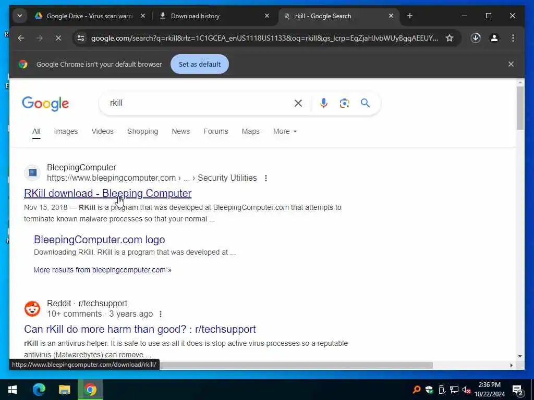This screenshot has height=400, width=534.
Task: Open the BleepingComputer result options menu
Action: [x=265, y=178]
